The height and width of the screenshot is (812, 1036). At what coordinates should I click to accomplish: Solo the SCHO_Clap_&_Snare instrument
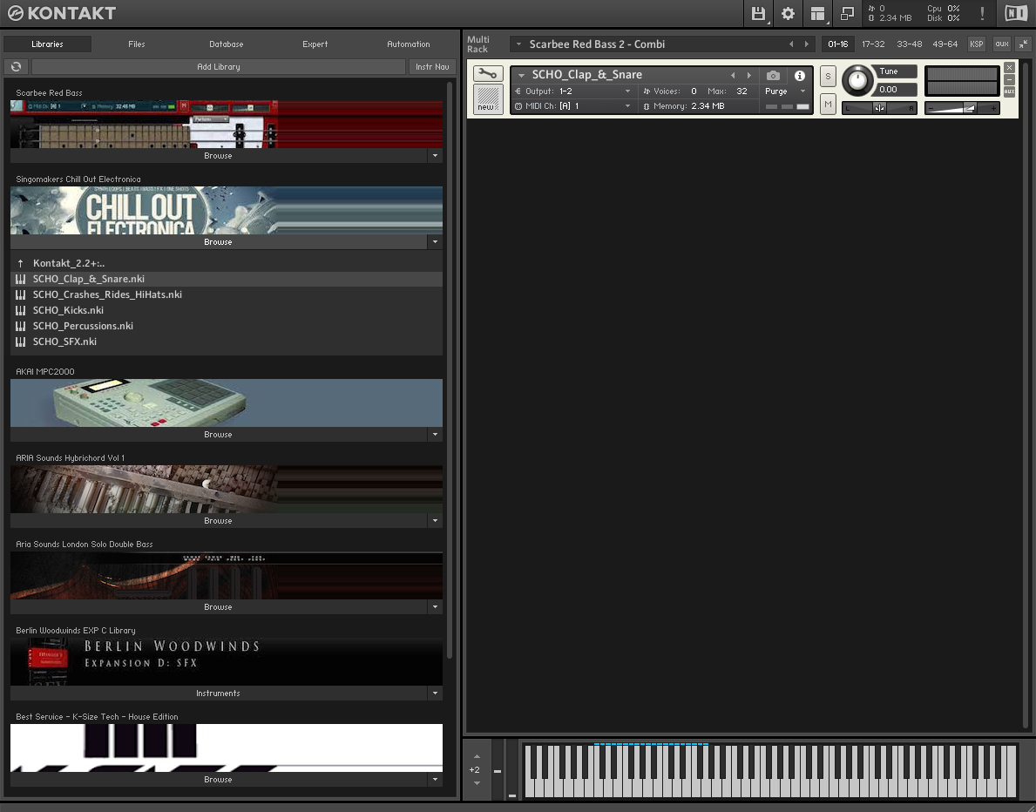pyautogui.click(x=828, y=76)
